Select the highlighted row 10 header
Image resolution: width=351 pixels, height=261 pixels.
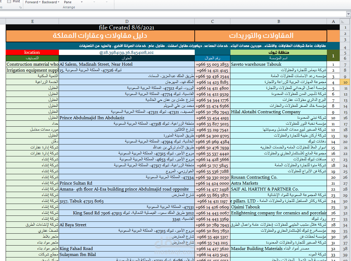[345, 82]
